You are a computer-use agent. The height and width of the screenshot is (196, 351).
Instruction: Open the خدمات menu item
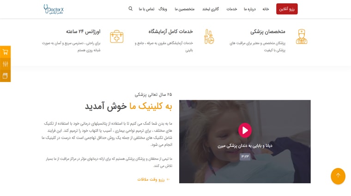[x=232, y=9]
